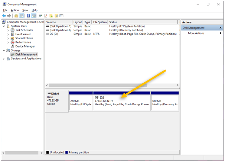Select the (Disk 0 partition 1) volume row
This screenshot has height=162, width=225.
click(112, 26)
